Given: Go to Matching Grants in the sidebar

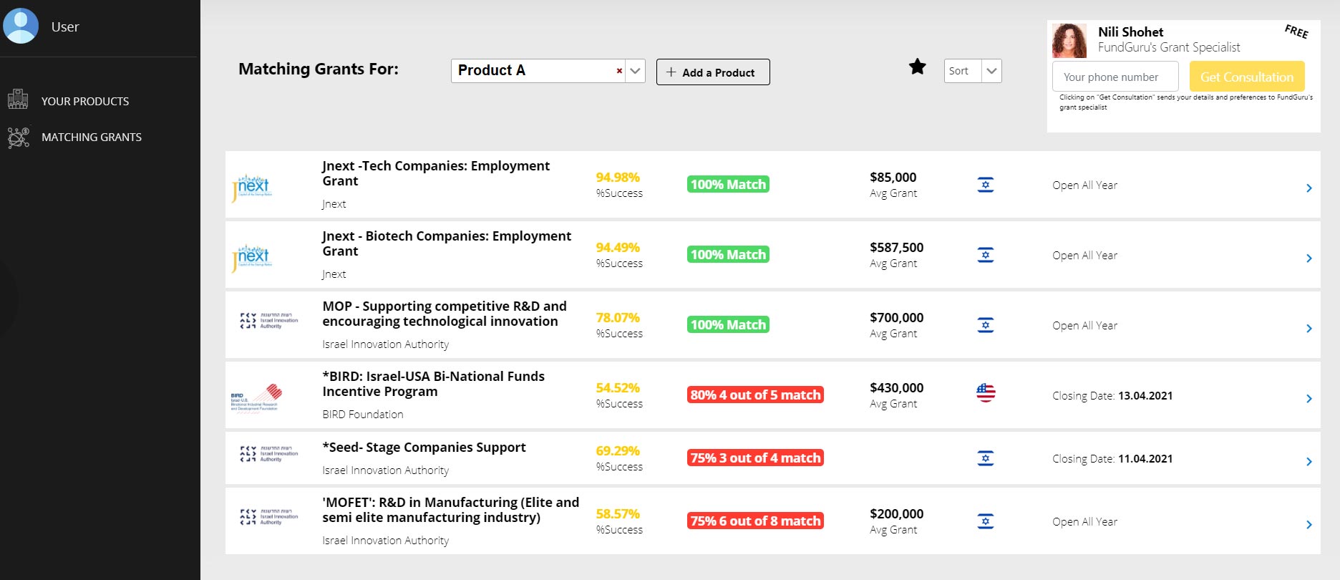Looking at the screenshot, I should [92, 137].
